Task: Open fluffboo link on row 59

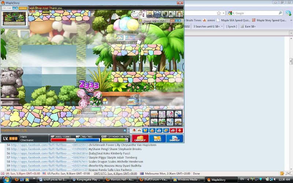Action: 49,166
